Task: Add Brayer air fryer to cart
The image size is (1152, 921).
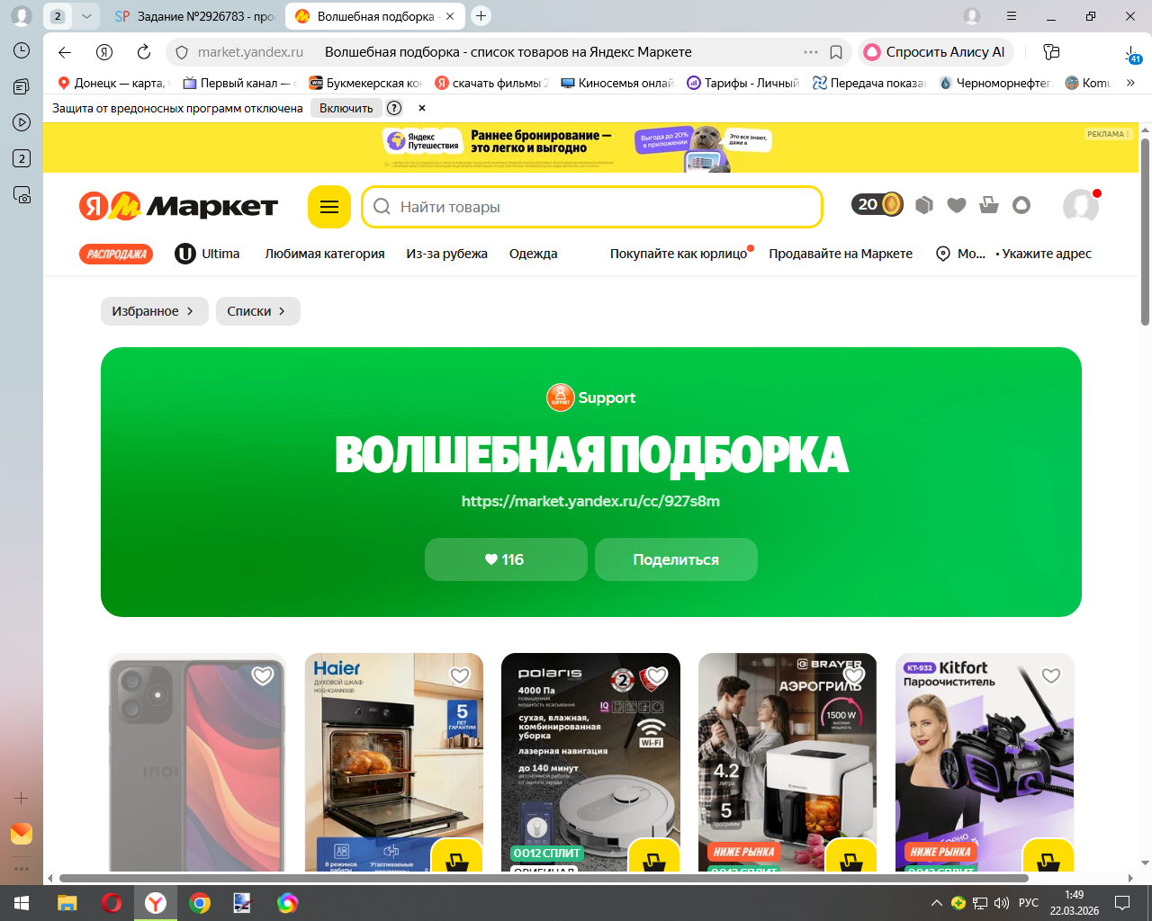Action: pyautogui.click(x=850, y=856)
